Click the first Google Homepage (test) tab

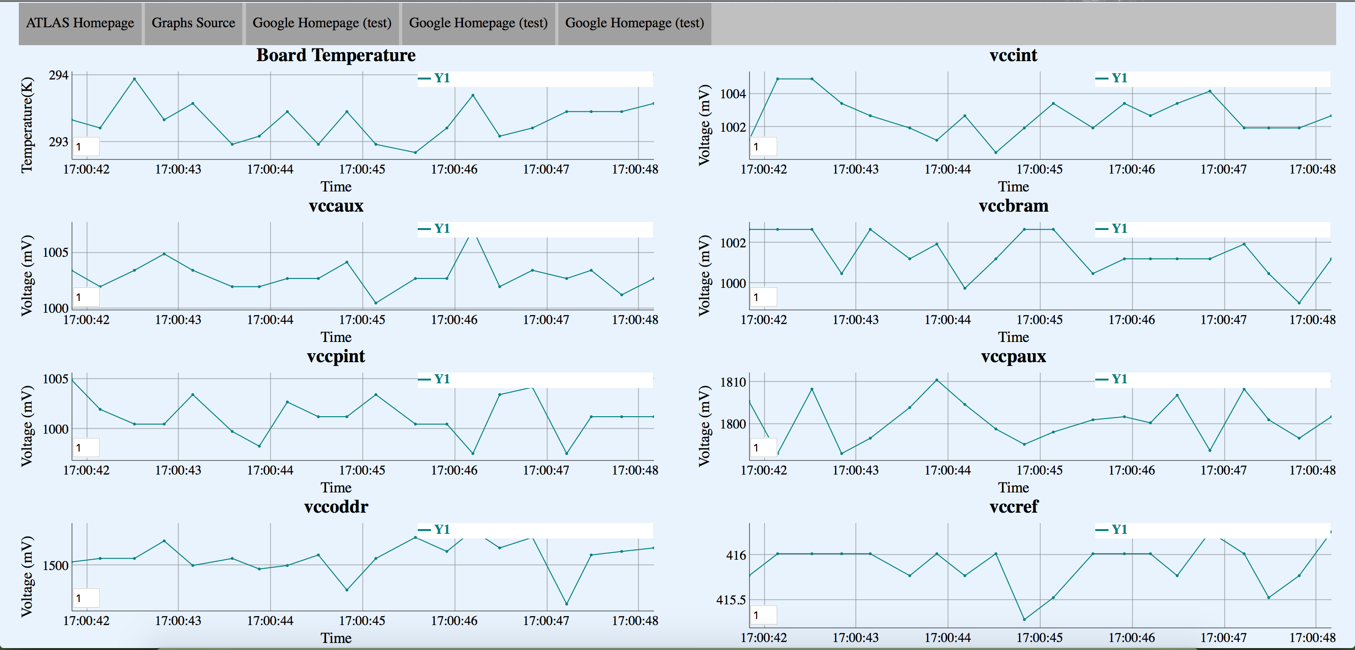[x=322, y=23]
